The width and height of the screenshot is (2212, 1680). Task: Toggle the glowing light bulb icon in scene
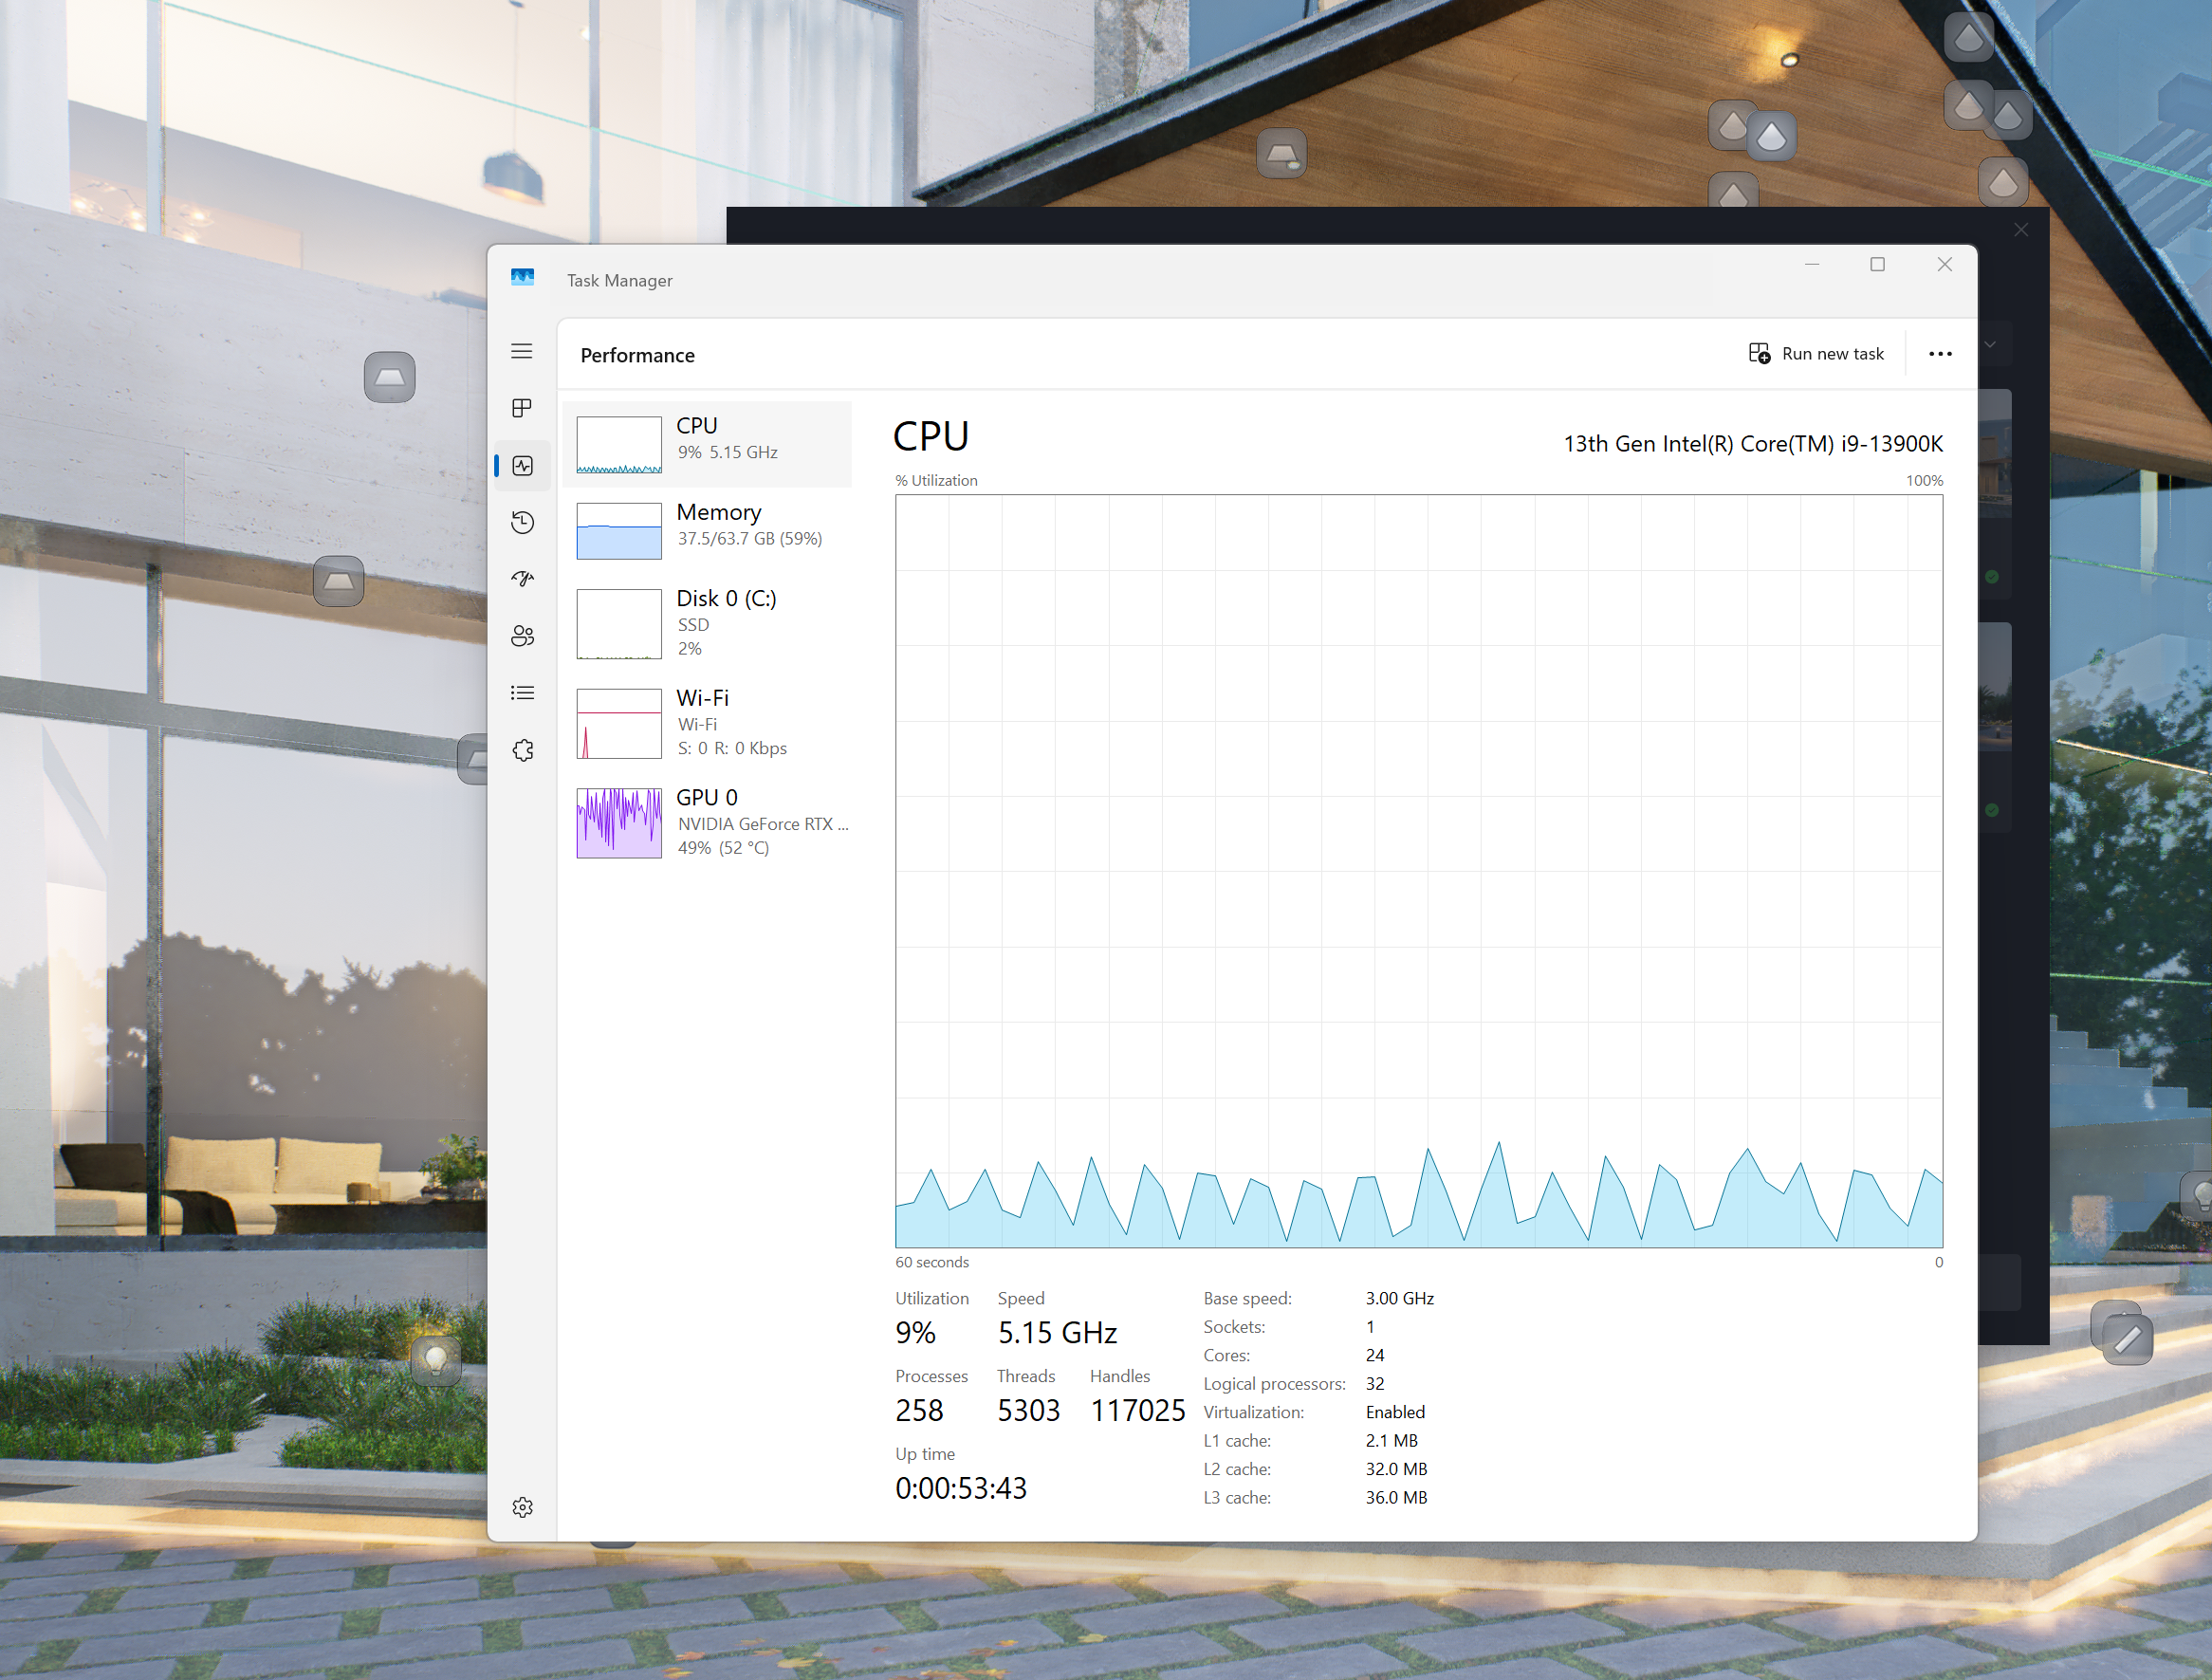pos(436,1359)
